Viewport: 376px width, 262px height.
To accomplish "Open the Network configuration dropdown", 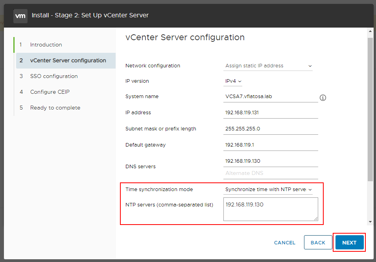I will point(268,66).
